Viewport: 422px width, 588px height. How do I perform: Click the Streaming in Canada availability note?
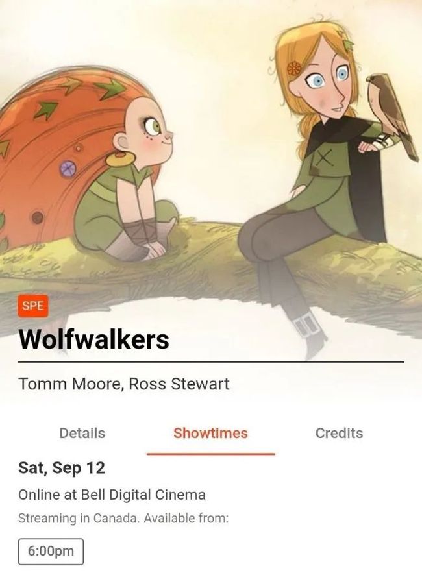[x=123, y=519]
